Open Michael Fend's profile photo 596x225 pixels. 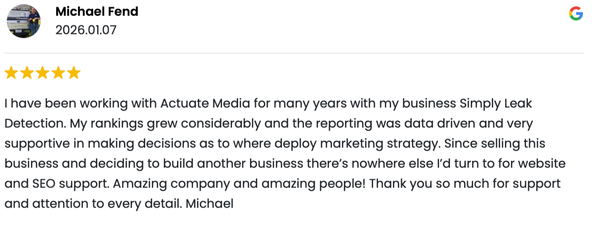24,21
